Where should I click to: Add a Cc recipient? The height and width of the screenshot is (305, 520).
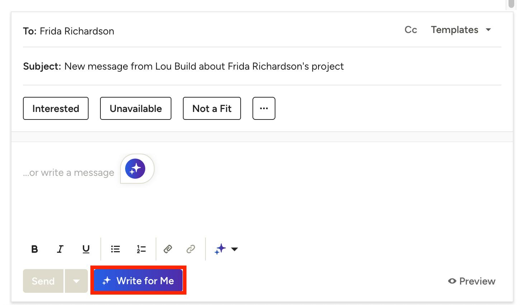411,30
